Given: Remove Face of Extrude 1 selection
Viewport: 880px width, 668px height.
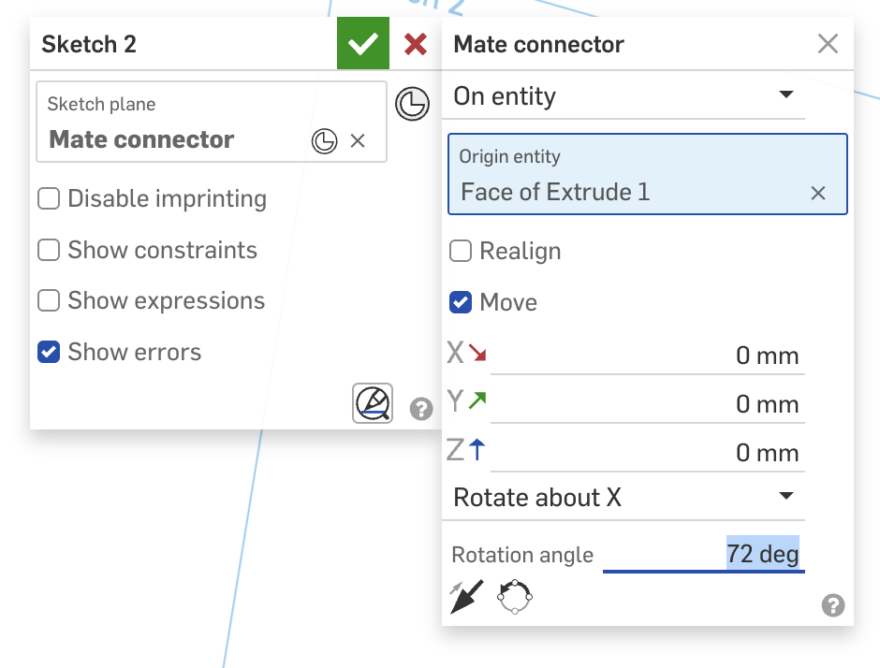Looking at the screenshot, I should tap(818, 193).
